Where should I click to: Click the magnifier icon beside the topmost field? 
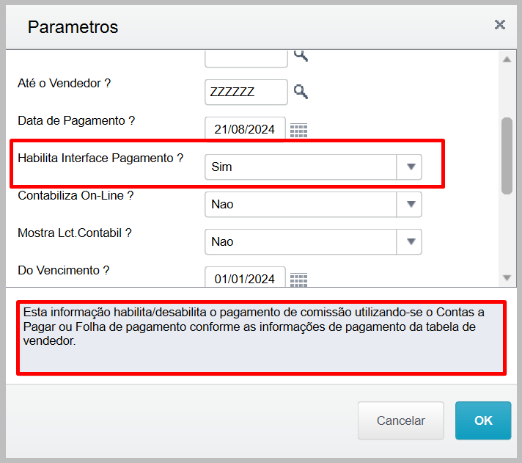(x=301, y=55)
